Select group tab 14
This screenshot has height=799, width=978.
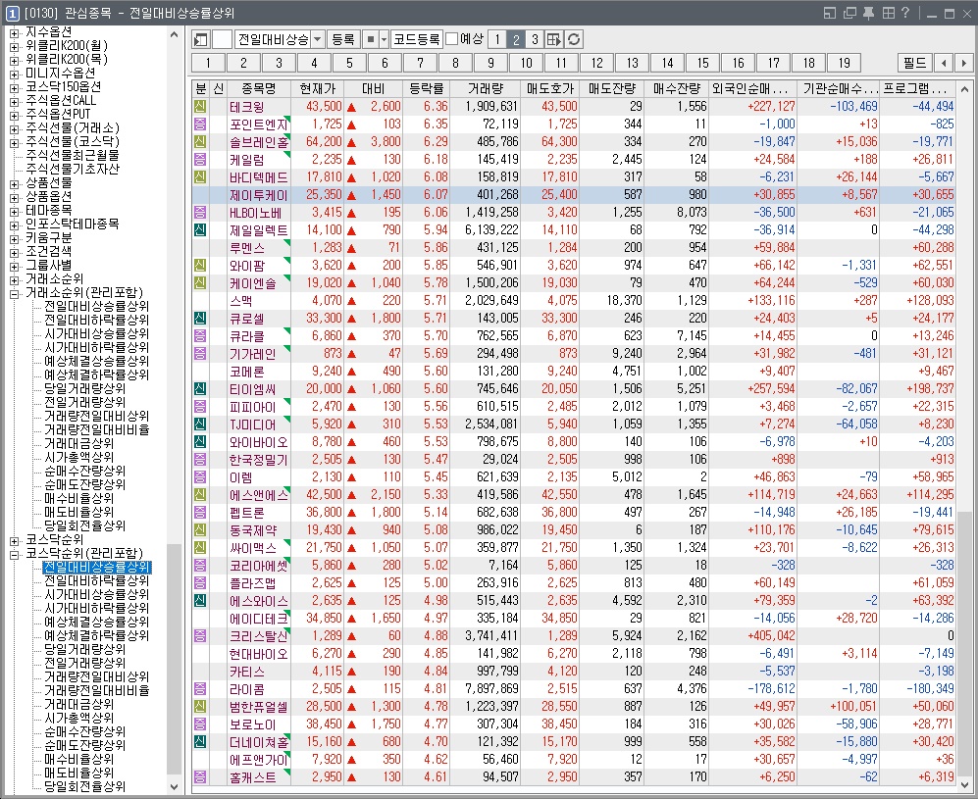(x=667, y=63)
